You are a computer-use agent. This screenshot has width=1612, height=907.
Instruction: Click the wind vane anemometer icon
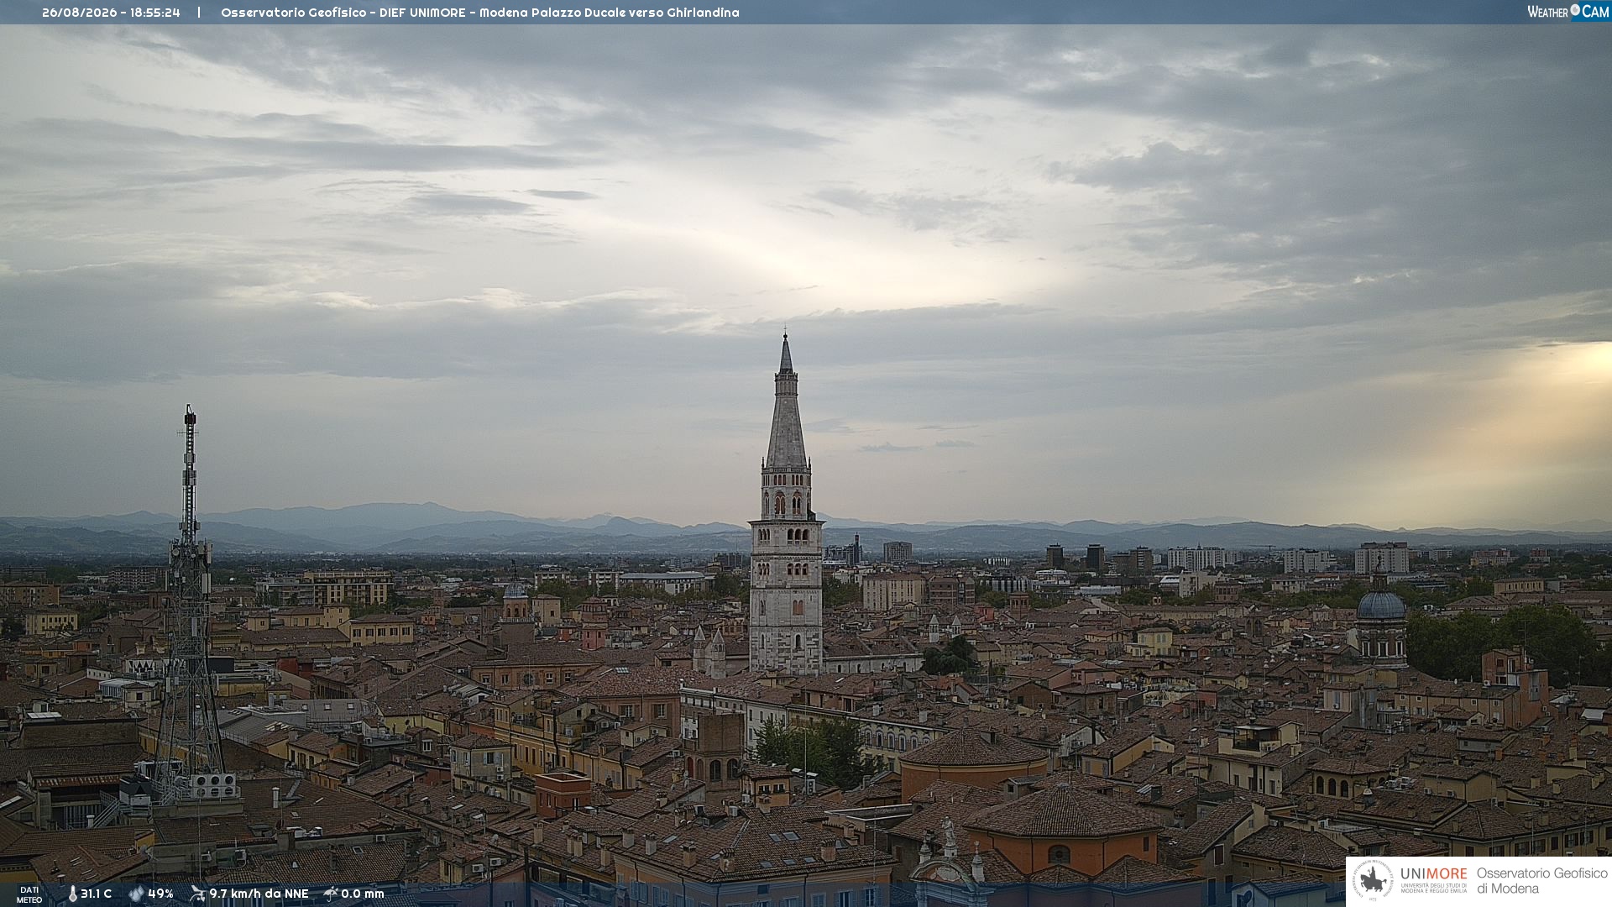point(197,894)
